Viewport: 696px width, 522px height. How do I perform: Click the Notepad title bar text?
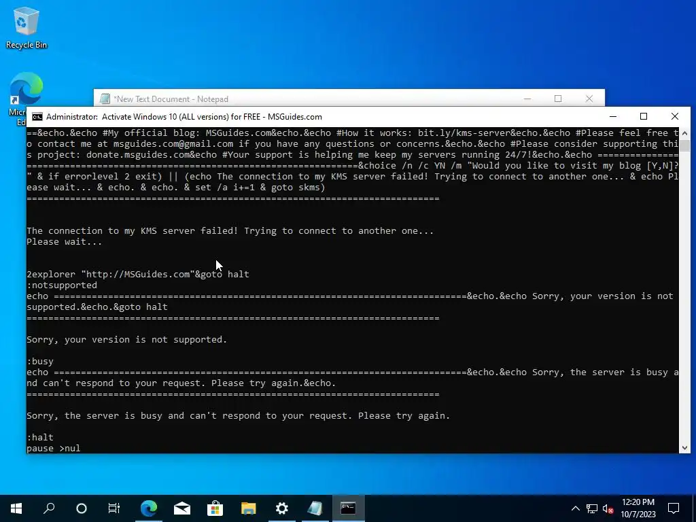click(x=171, y=99)
